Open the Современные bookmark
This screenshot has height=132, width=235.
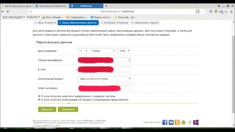coord(77,17)
